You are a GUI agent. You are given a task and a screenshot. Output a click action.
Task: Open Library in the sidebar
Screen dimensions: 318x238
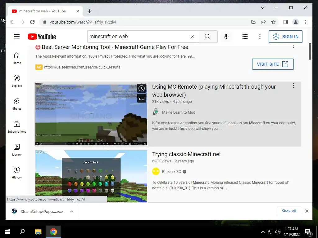pyautogui.click(x=17, y=150)
